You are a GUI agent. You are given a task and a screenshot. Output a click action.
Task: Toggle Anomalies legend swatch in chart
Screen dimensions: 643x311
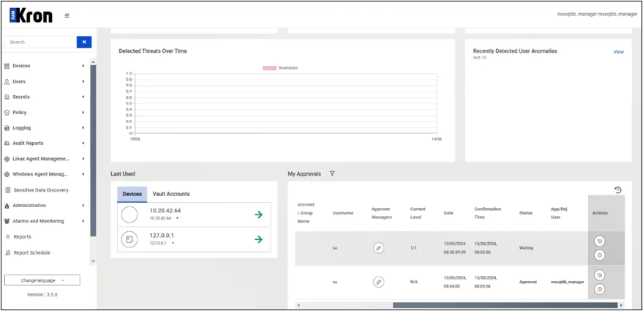click(269, 68)
